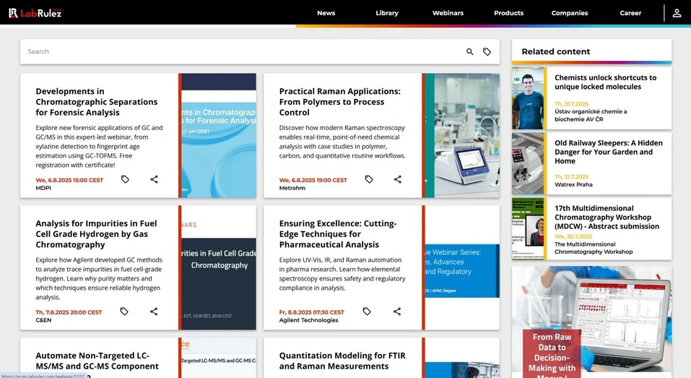Click 'The Multidimensional Chromatography Workshop' source label
This screenshot has width=691, height=378.
coord(594,248)
